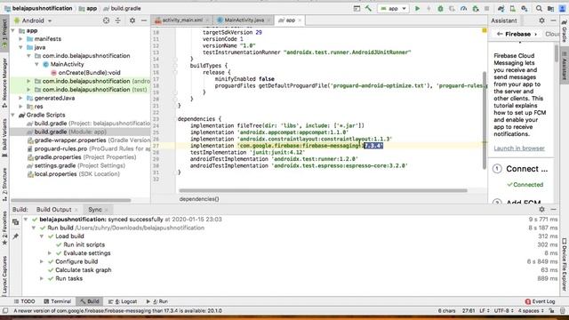Click the Search Everywhere magnifier icon
The image size is (569, 320).
(539, 8)
